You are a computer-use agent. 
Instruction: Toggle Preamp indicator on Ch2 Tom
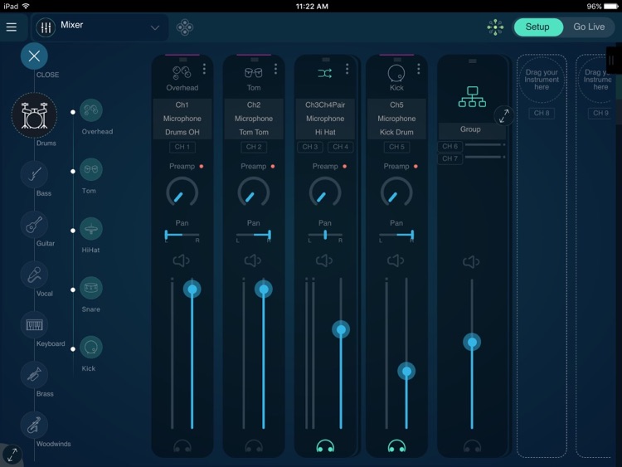pyautogui.click(x=273, y=166)
